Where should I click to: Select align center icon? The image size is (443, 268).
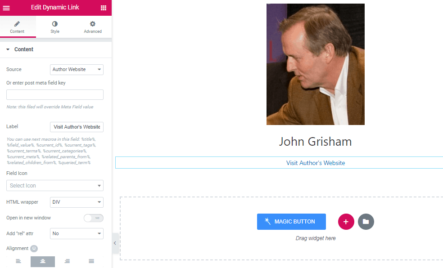click(x=43, y=261)
